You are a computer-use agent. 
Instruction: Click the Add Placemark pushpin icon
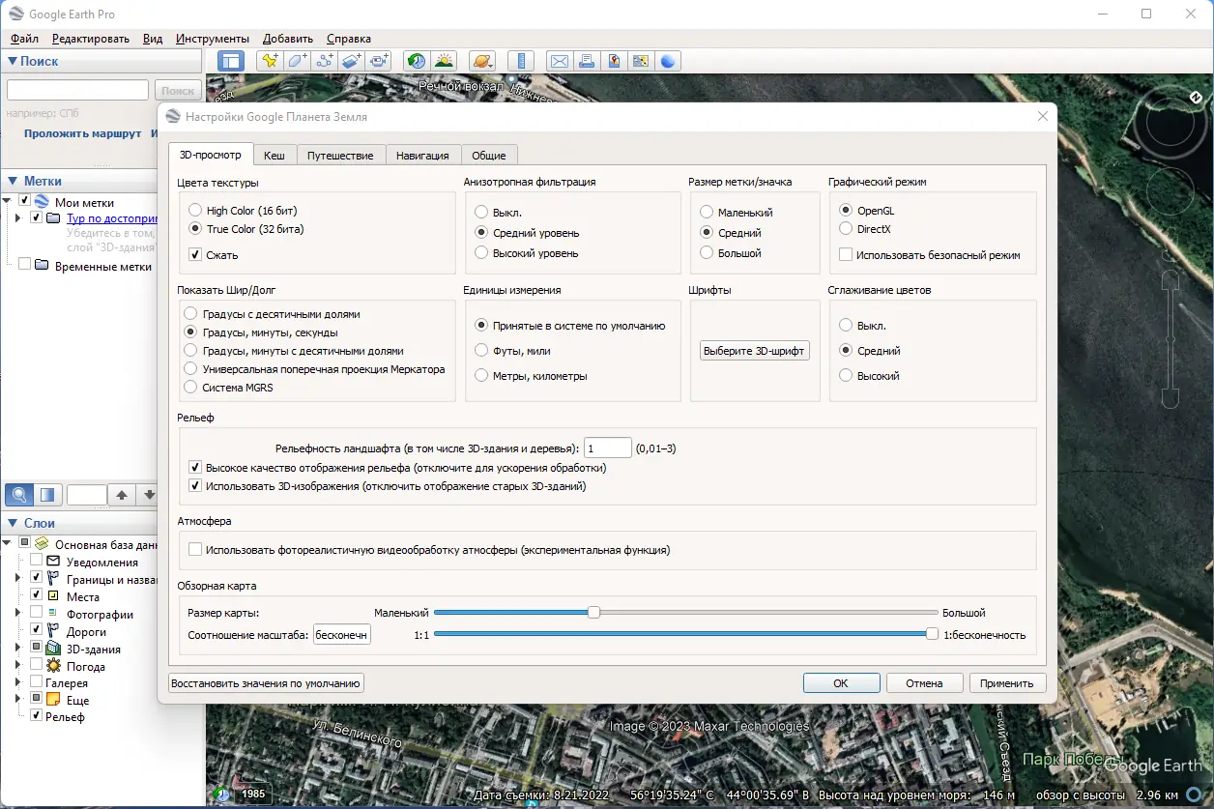click(270, 61)
